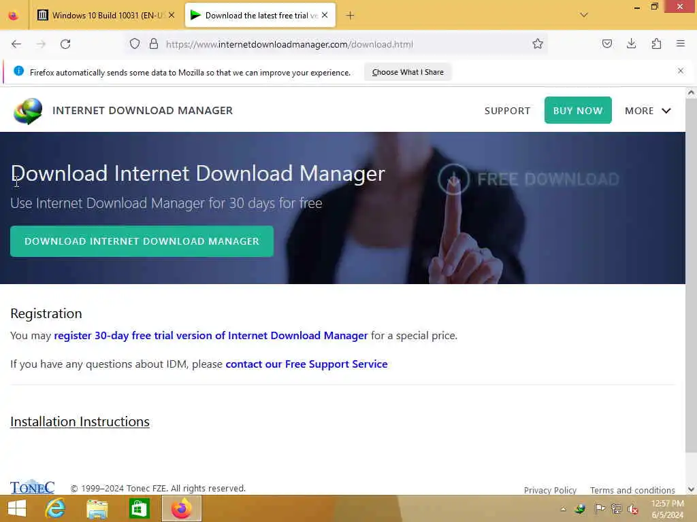The image size is (697, 522).
Task: Show hidden system tray icons arrow
Action: coord(563,509)
